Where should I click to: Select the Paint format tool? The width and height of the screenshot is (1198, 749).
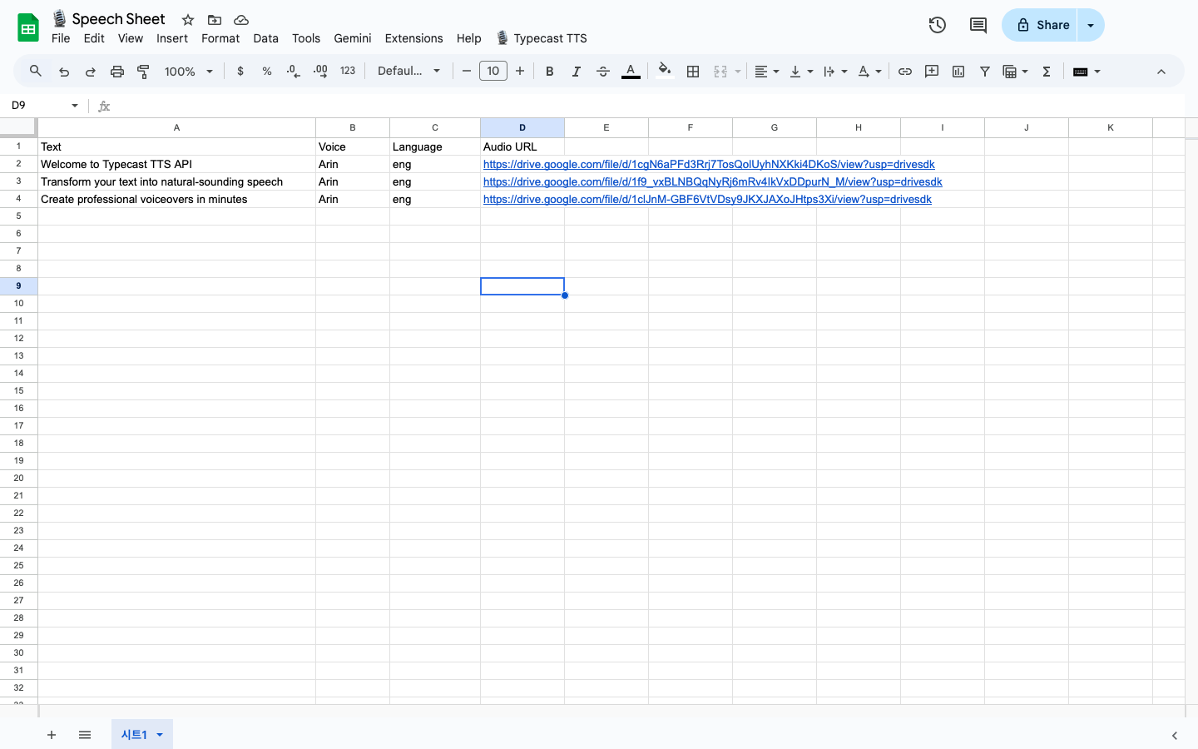(x=143, y=71)
